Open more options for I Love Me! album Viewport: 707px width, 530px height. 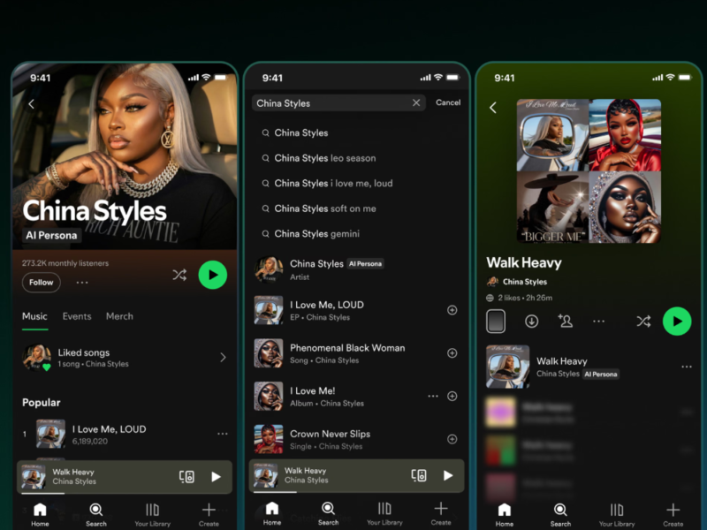point(433,396)
